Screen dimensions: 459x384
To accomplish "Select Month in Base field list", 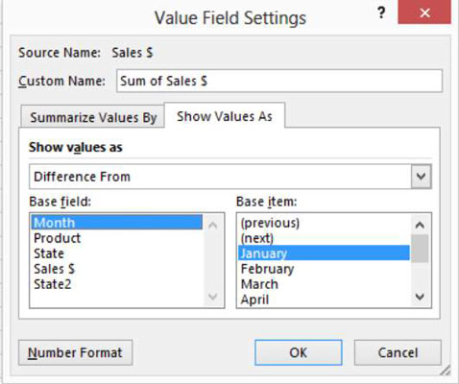I will pyautogui.click(x=117, y=223).
